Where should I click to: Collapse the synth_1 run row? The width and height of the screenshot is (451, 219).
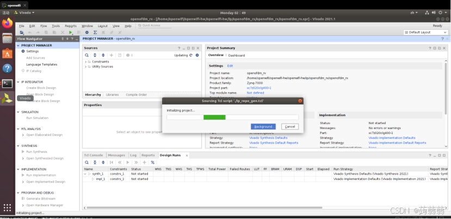tap(85, 174)
